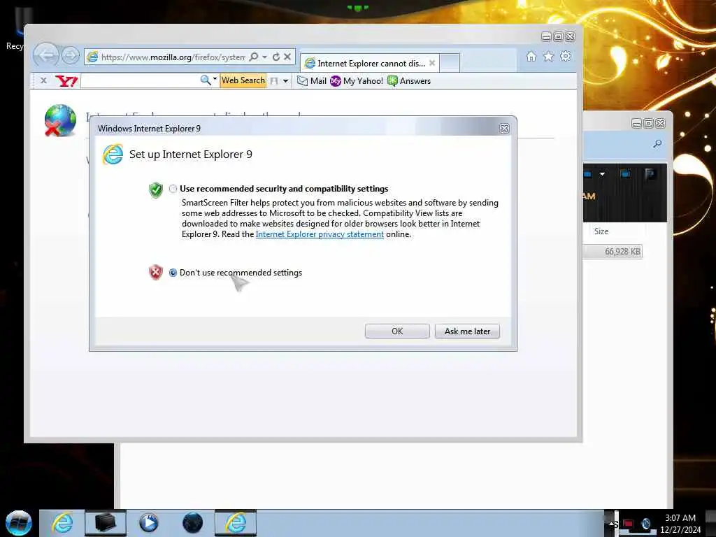
Task: Click the active Internet Explorer taskbar button
Action: click(236, 523)
